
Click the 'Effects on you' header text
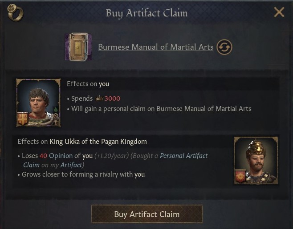coord(88,84)
